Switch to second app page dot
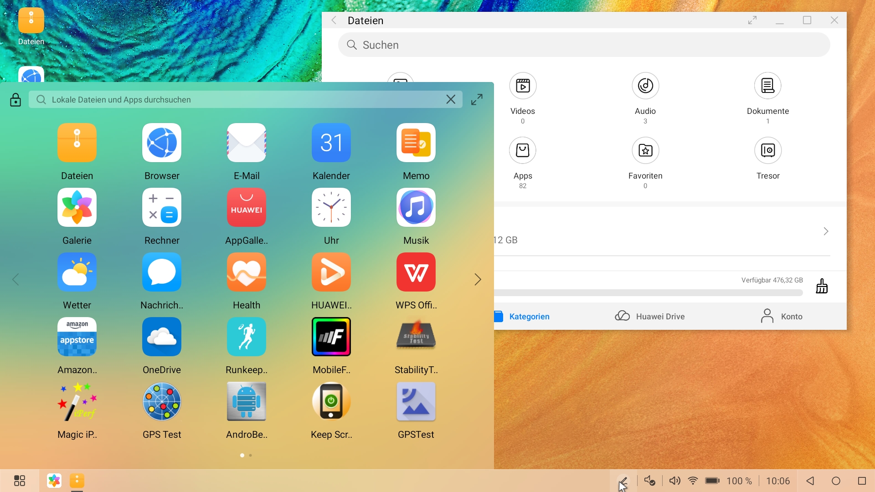Viewport: 875px width, 492px height. 250,455
